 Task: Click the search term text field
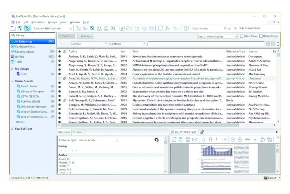click(x=206, y=44)
